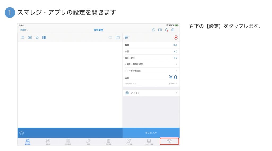Show the product list view icon
The width and height of the screenshot is (272, 151).
click(23, 37)
